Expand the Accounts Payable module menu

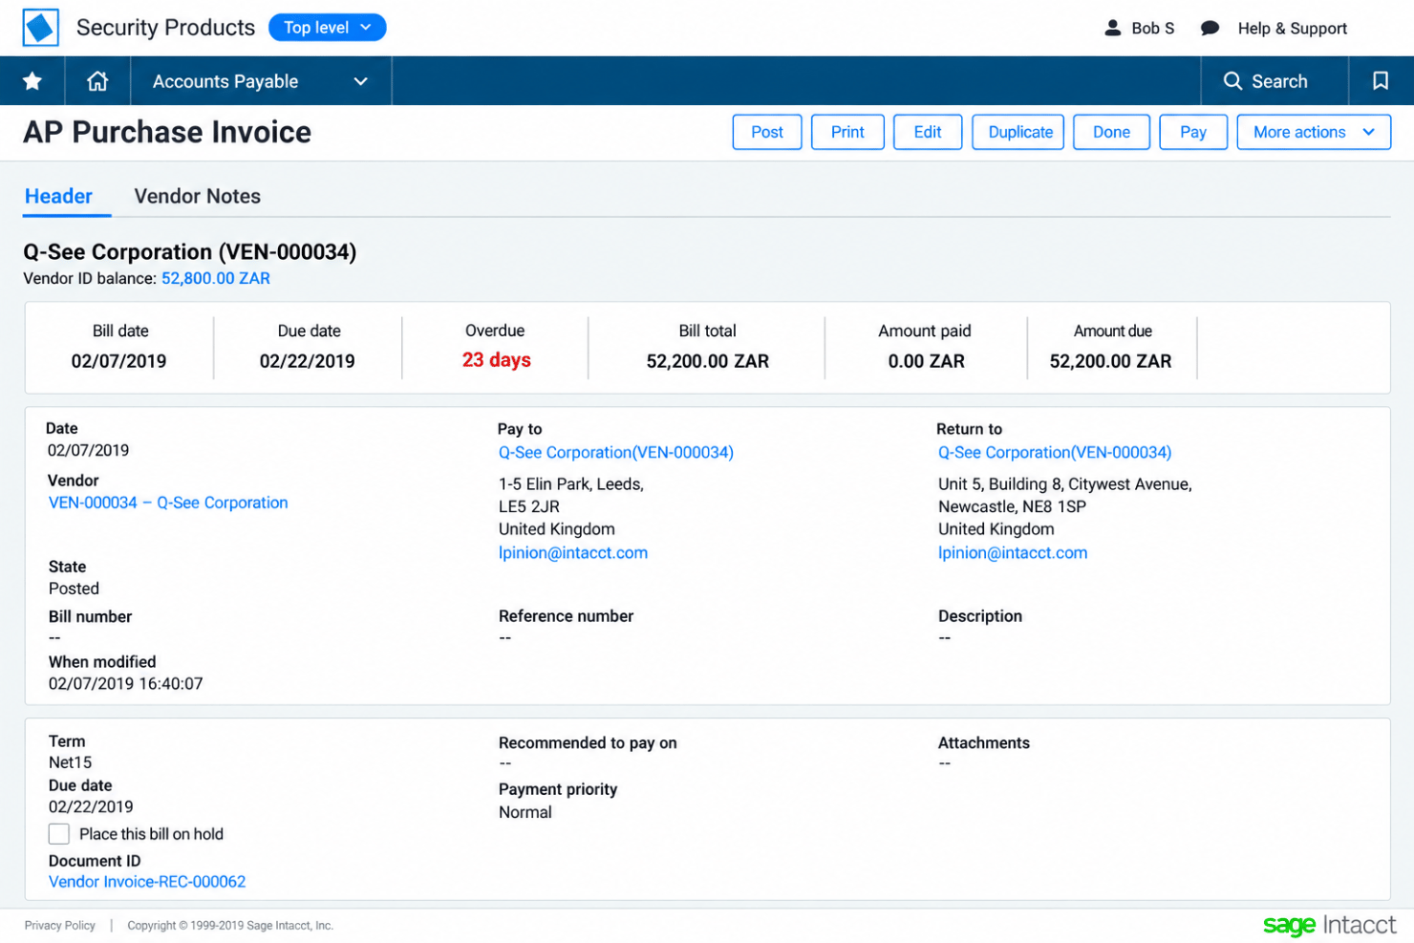tap(261, 81)
